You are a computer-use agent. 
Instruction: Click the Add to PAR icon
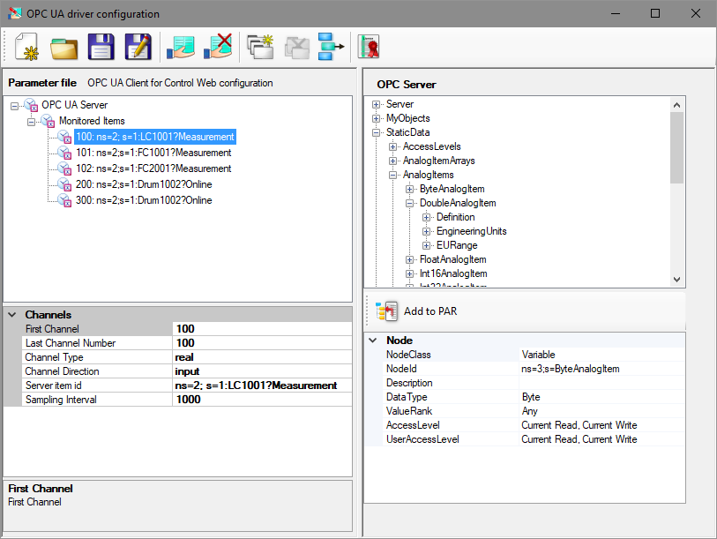[x=386, y=311]
